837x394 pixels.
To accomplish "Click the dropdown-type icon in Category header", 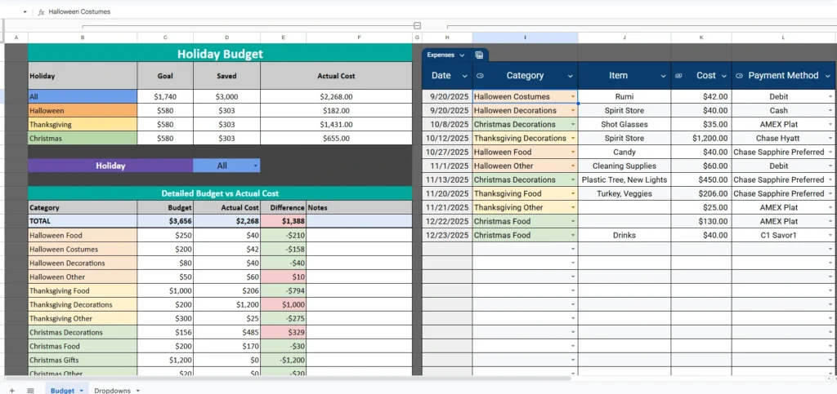I will (480, 76).
